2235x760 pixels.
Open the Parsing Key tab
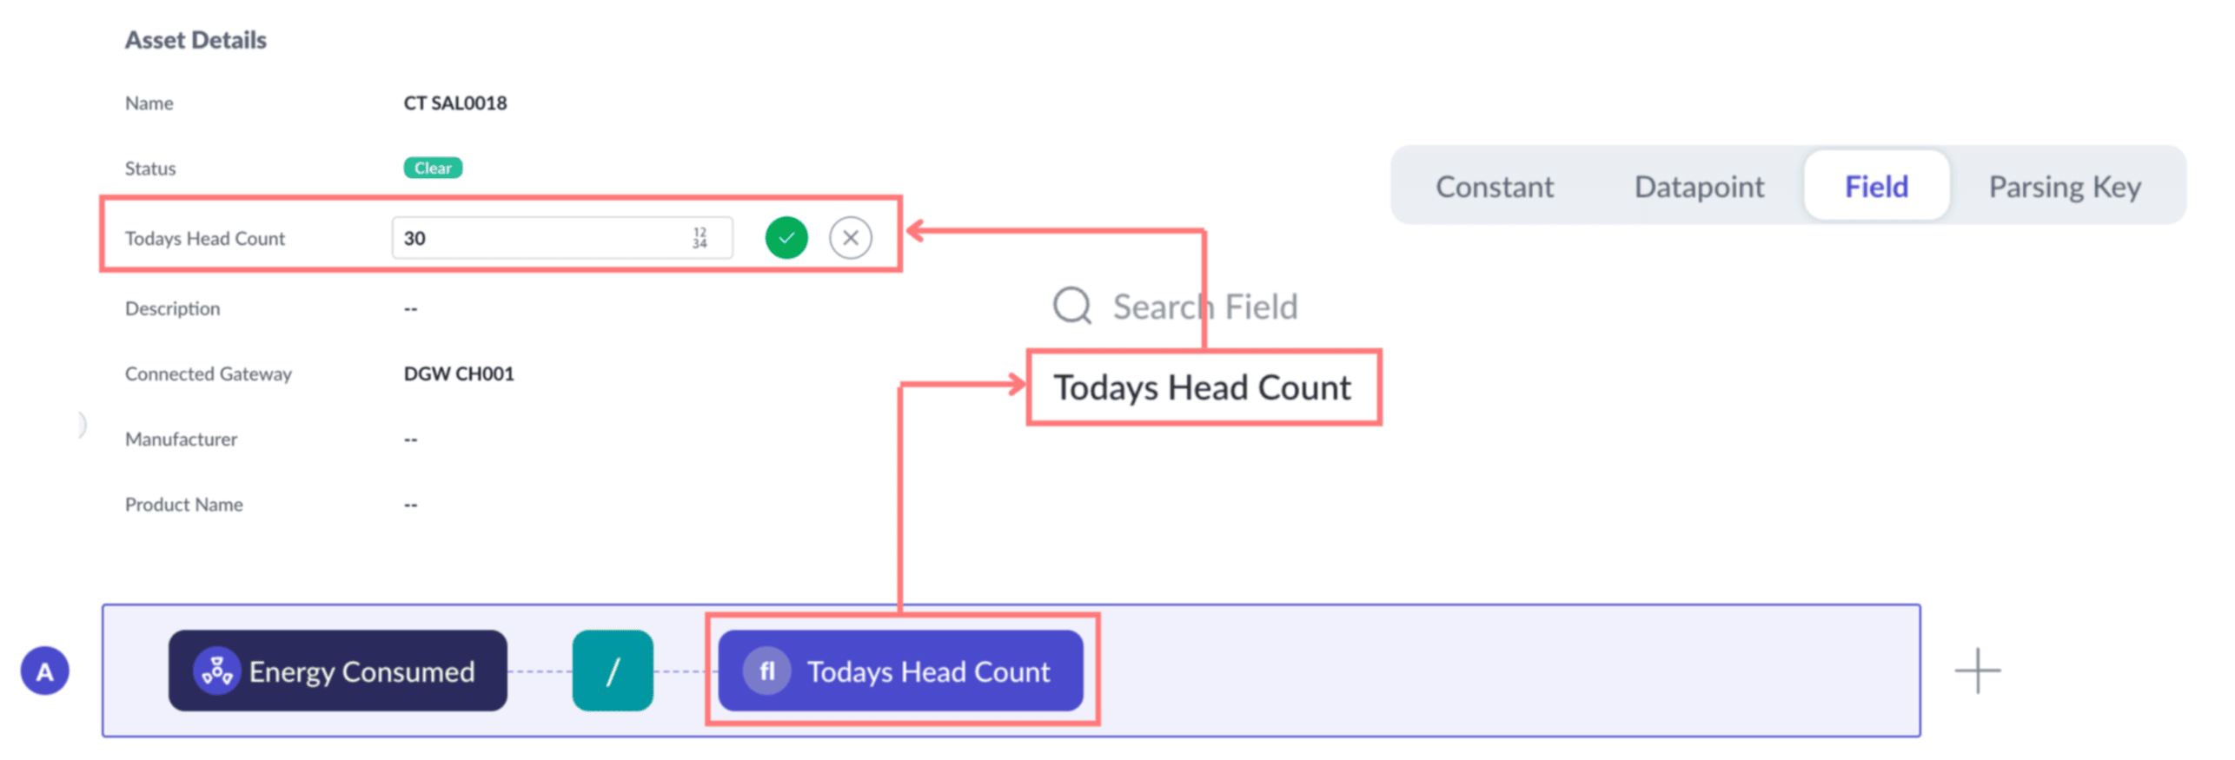coord(2064,186)
